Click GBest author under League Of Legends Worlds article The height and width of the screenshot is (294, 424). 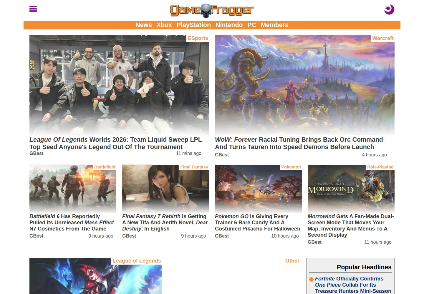tap(37, 153)
